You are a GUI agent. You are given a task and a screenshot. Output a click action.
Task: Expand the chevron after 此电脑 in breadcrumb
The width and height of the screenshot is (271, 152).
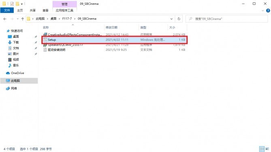(47, 19)
